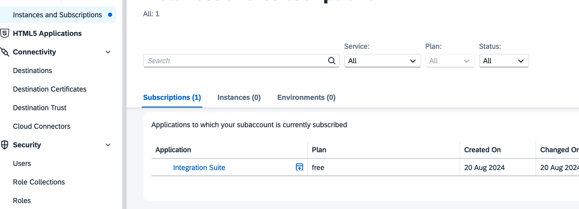Switch to the Environments (0) tab
This screenshot has height=209, width=579.
[306, 98]
